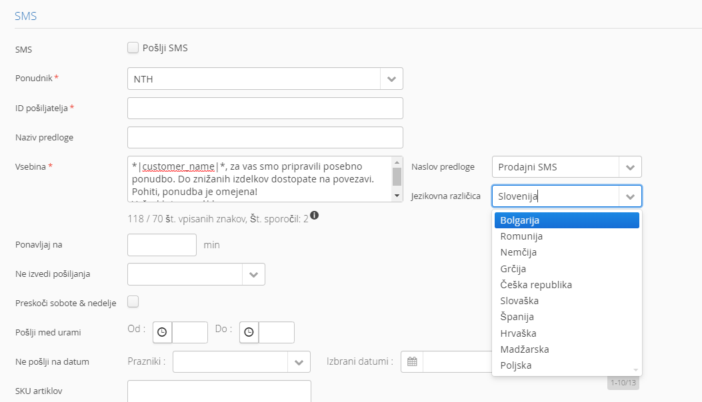Screen dimensions: 702x402
Task: Select Nemčija from the list
Action: [567, 253]
